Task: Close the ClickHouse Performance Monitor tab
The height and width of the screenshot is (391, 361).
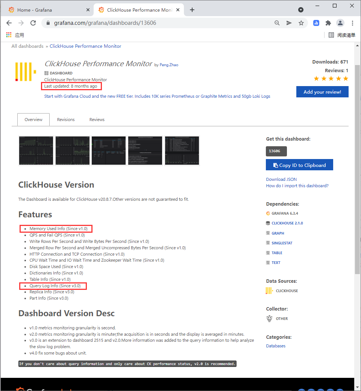Action: pos(178,10)
